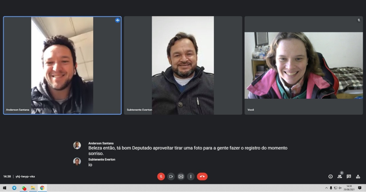Open the more options menu

(x=191, y=176)
